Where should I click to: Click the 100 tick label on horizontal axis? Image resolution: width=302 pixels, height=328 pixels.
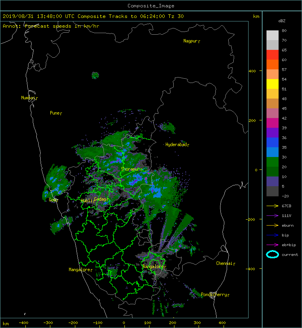click(x=147, y=323)
